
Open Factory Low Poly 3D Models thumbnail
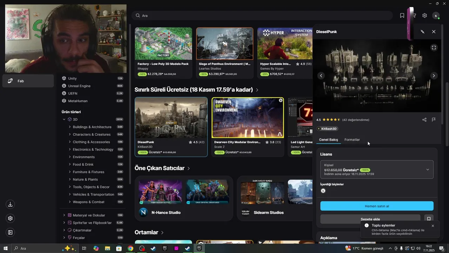pyautogui.click(x=163, y=44)
